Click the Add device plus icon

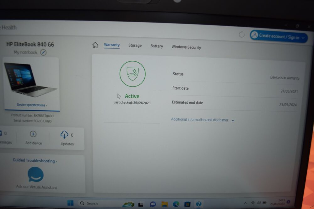33,134
